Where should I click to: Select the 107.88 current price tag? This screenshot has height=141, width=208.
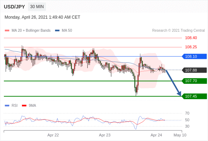(x=194, y=70)
